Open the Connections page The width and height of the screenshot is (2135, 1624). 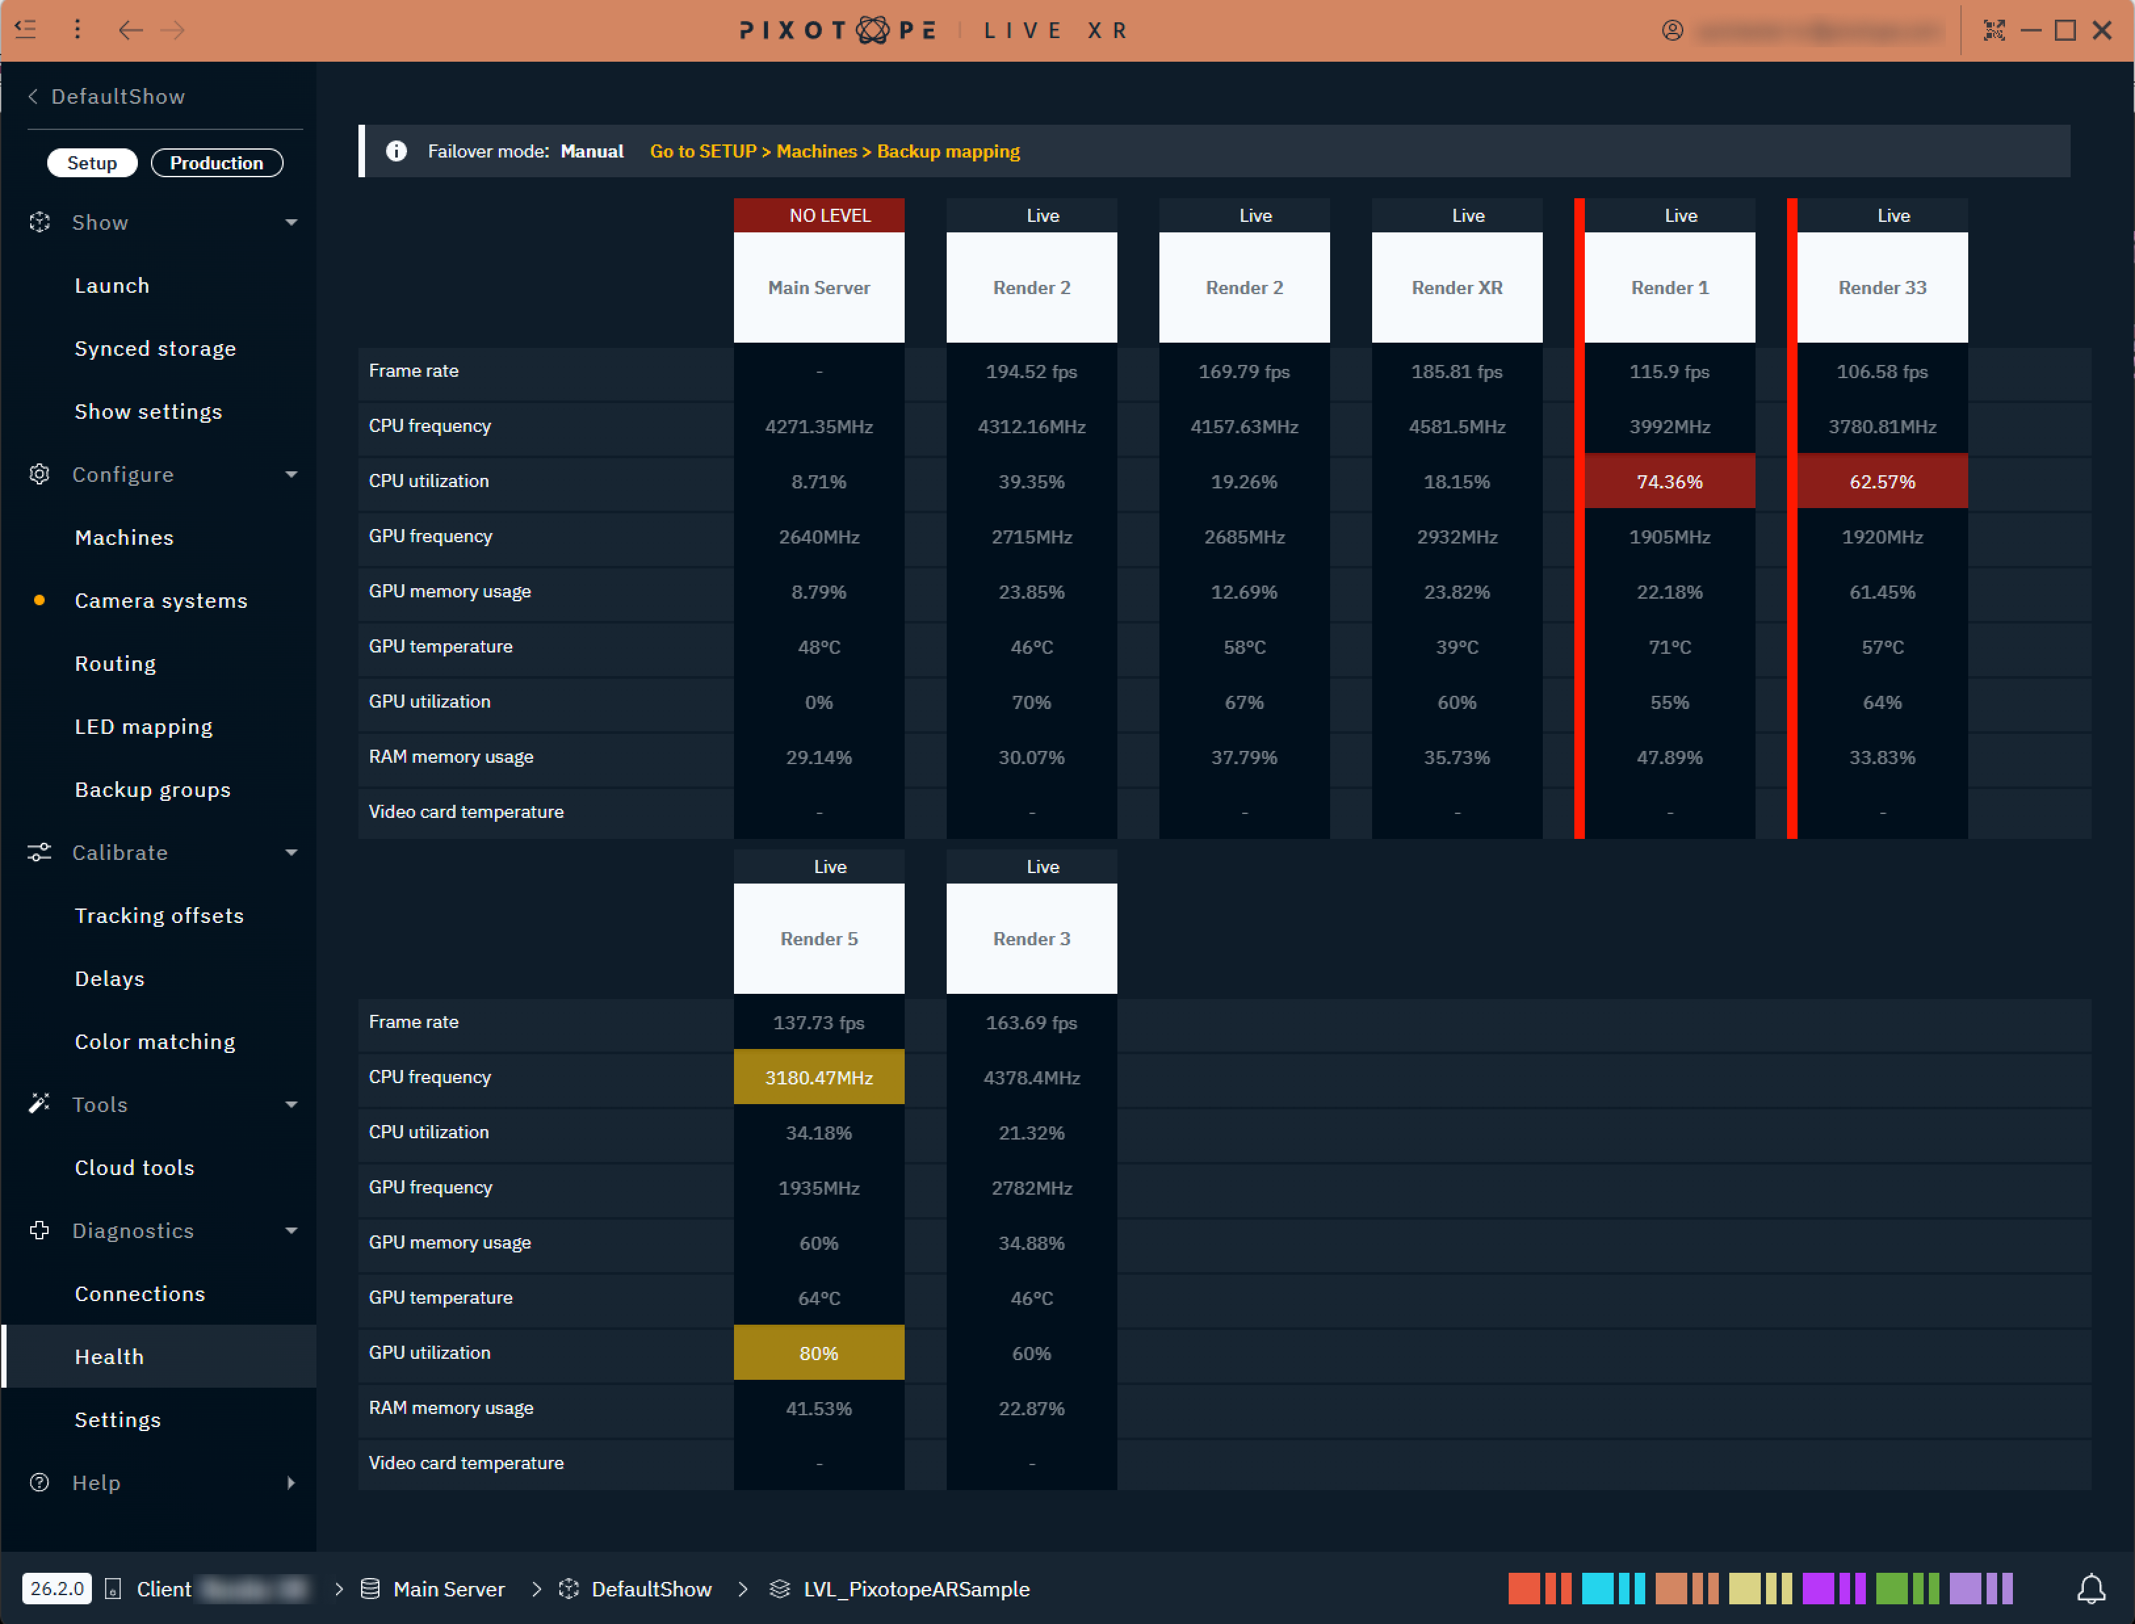point(140,1293)
